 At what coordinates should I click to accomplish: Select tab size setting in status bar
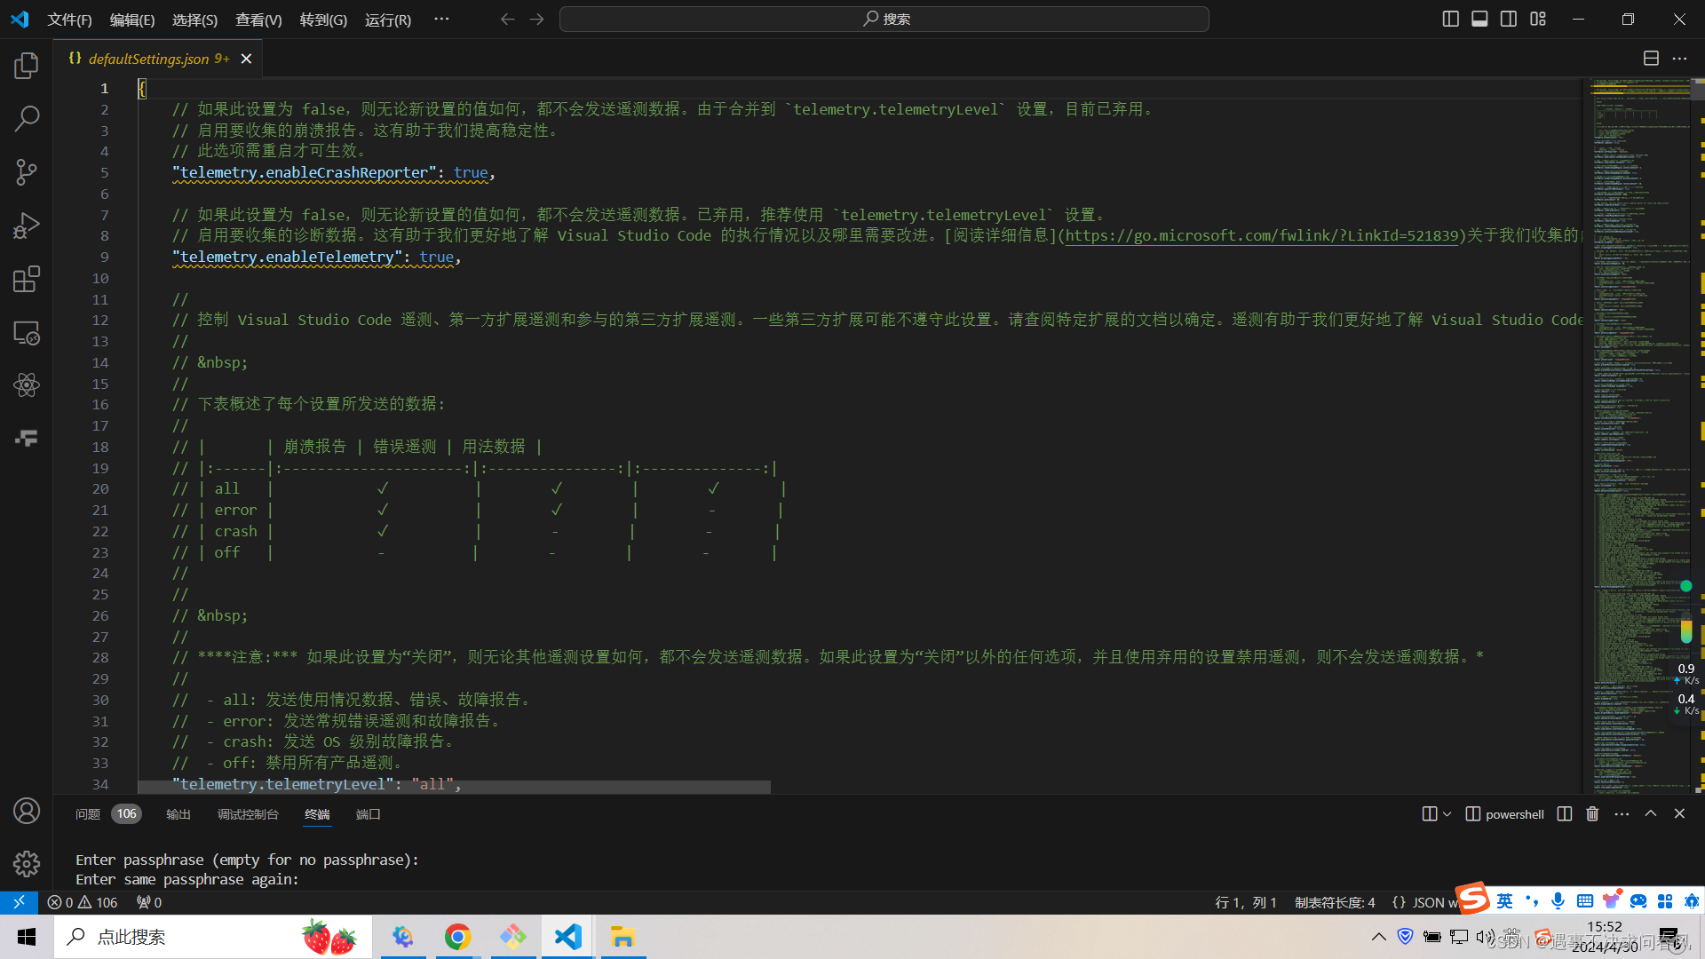click(1335, 902)
